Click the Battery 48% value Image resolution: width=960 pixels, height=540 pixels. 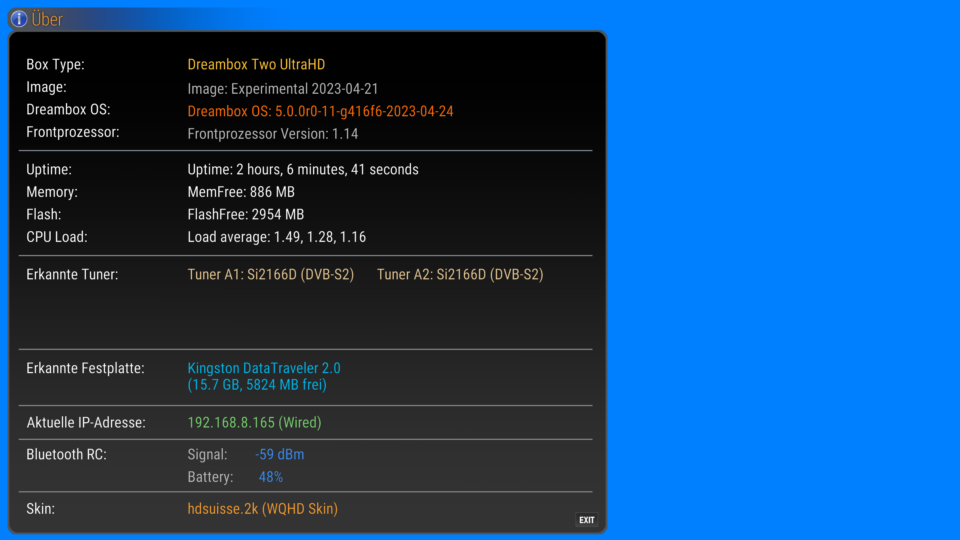(270, 477)
